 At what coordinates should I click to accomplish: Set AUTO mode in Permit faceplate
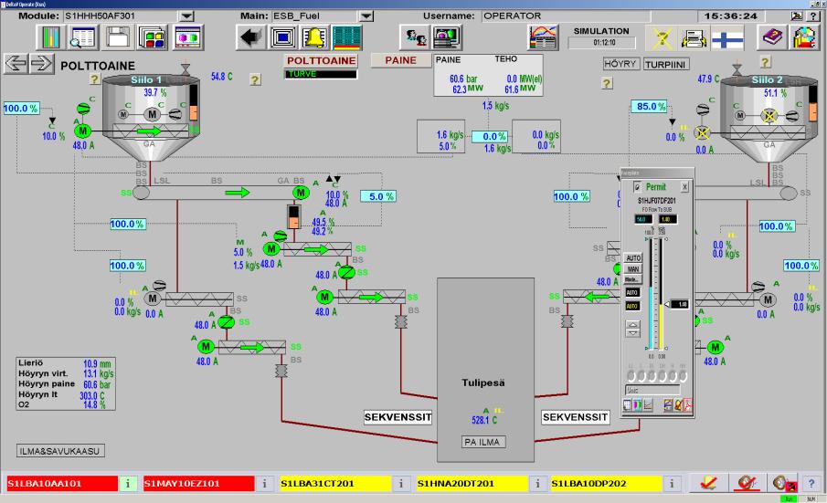[633, 258]
